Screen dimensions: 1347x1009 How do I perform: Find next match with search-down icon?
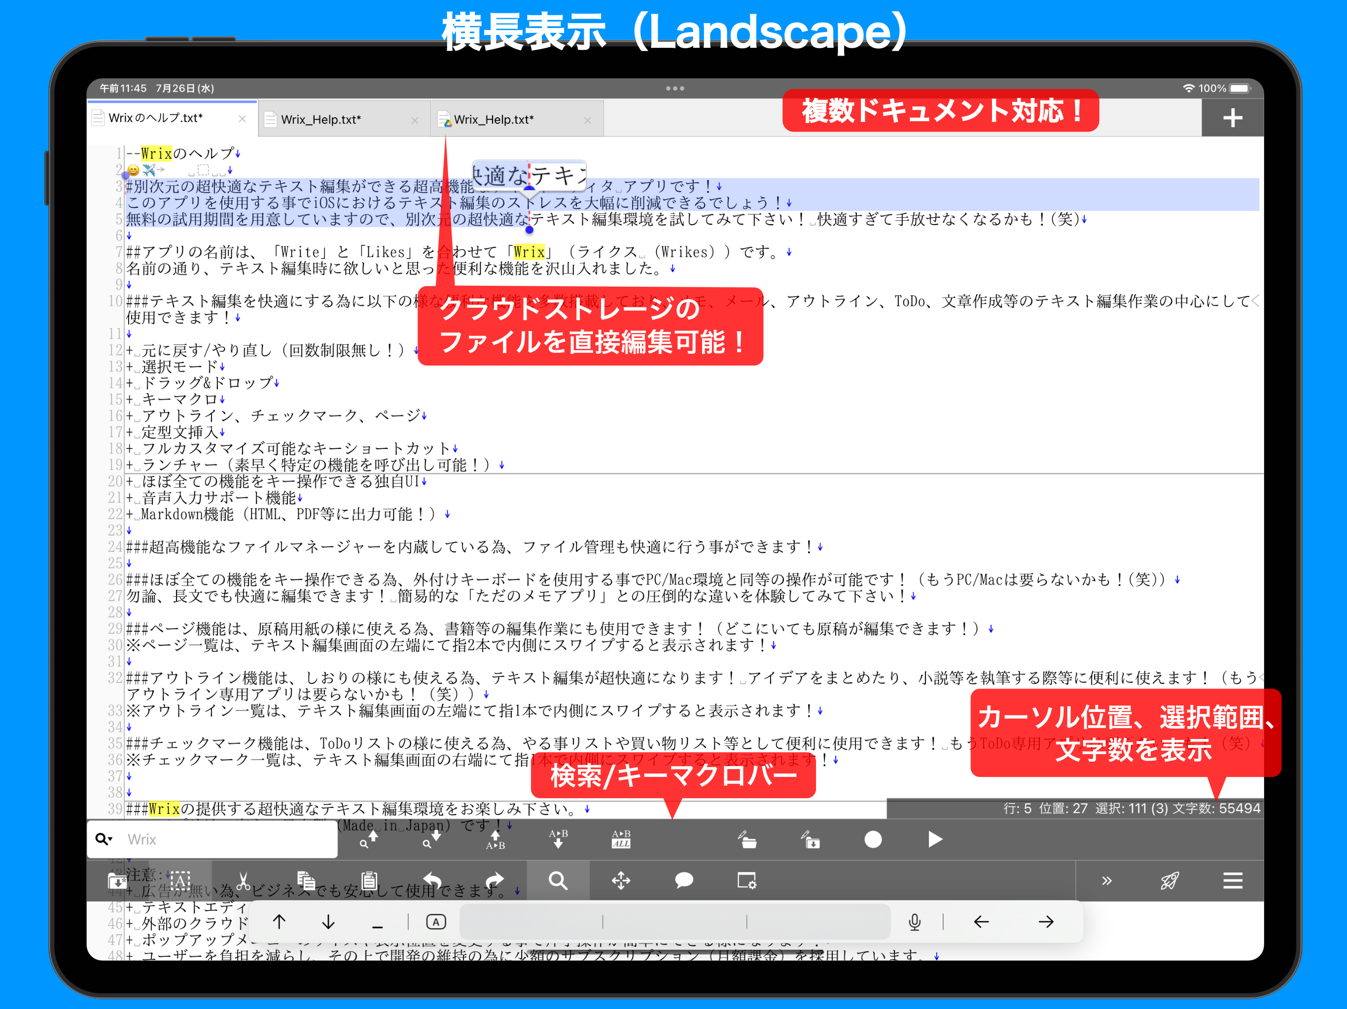point(432,839)
